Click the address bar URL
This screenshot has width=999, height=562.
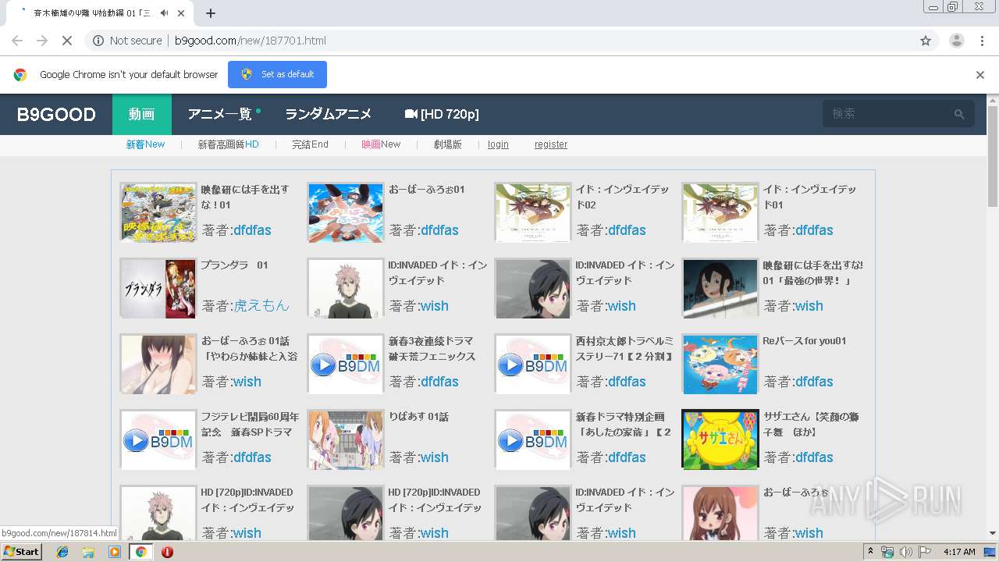tap(251, 41)
